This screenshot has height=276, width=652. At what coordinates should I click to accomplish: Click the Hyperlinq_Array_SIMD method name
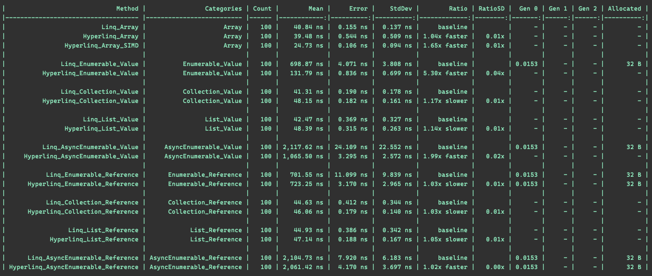coord(101,45)
